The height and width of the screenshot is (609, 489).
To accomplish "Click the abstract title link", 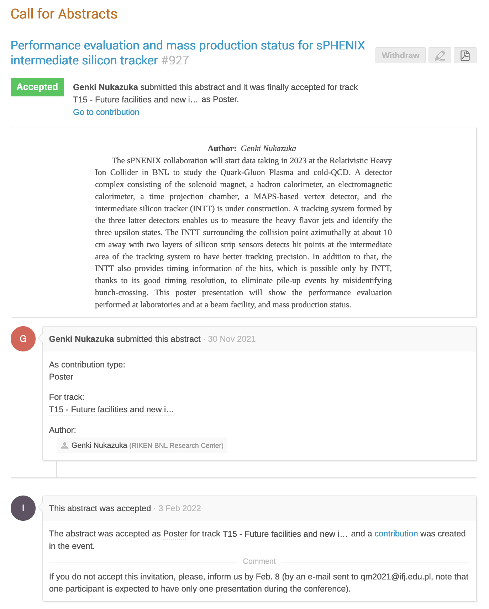I will pos(188,53).
